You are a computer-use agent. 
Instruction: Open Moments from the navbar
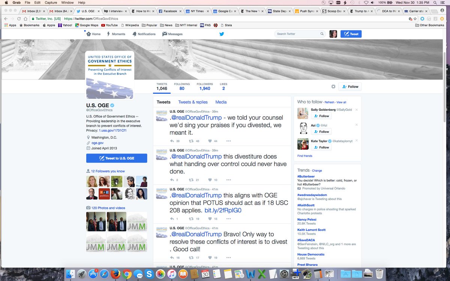tap(116, 34)
